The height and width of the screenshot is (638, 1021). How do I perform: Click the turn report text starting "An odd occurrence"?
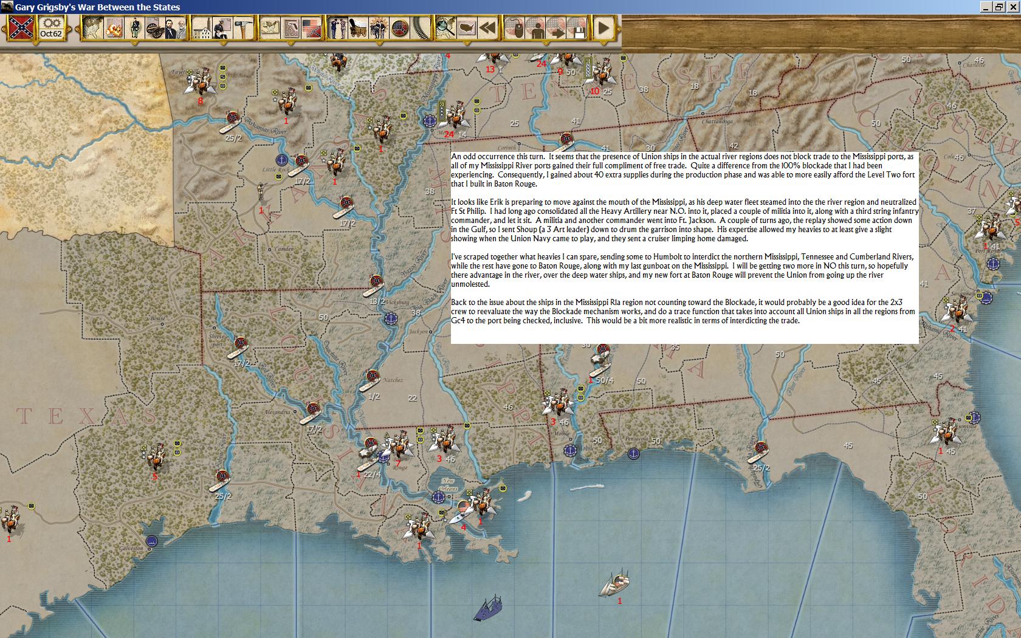(683, 170)
